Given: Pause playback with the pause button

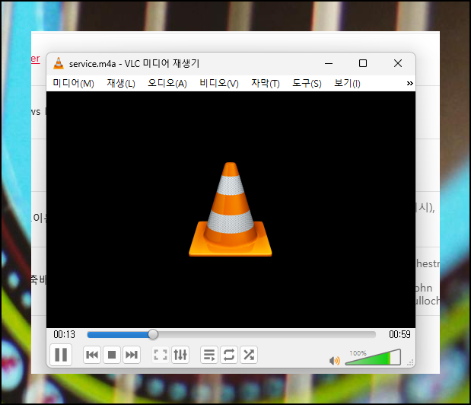Looking at the screenshot, I should [61, 355].
